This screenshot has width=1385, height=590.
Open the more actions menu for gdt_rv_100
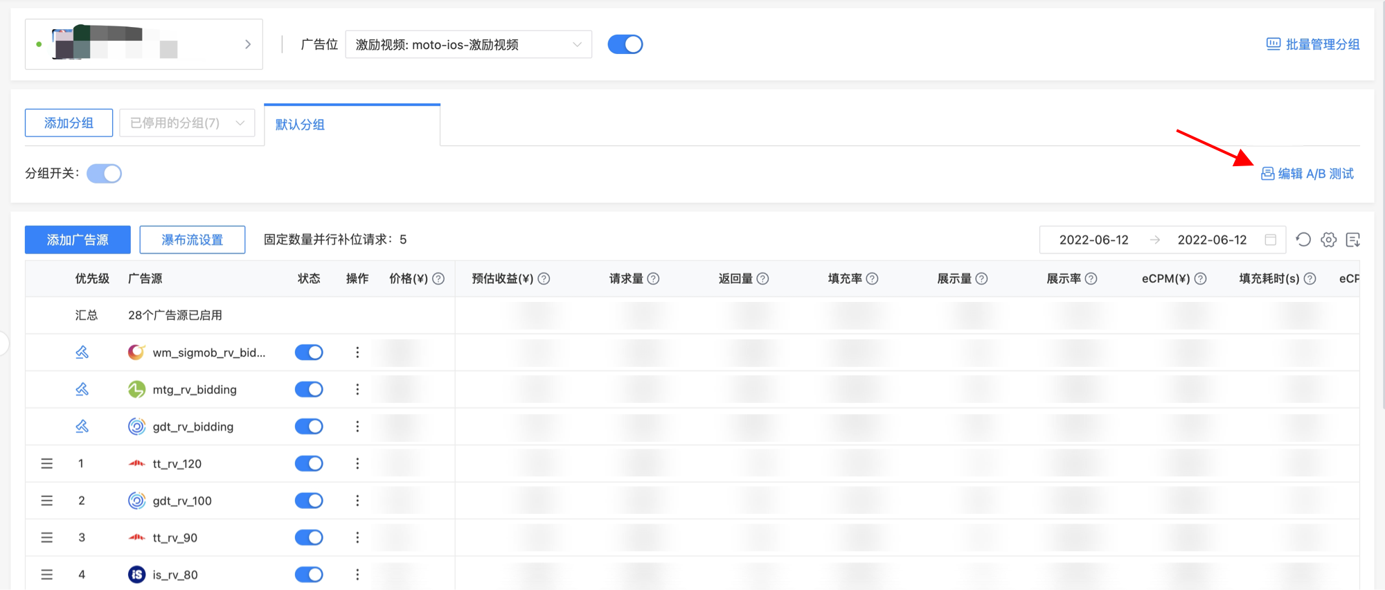point(357,501)
